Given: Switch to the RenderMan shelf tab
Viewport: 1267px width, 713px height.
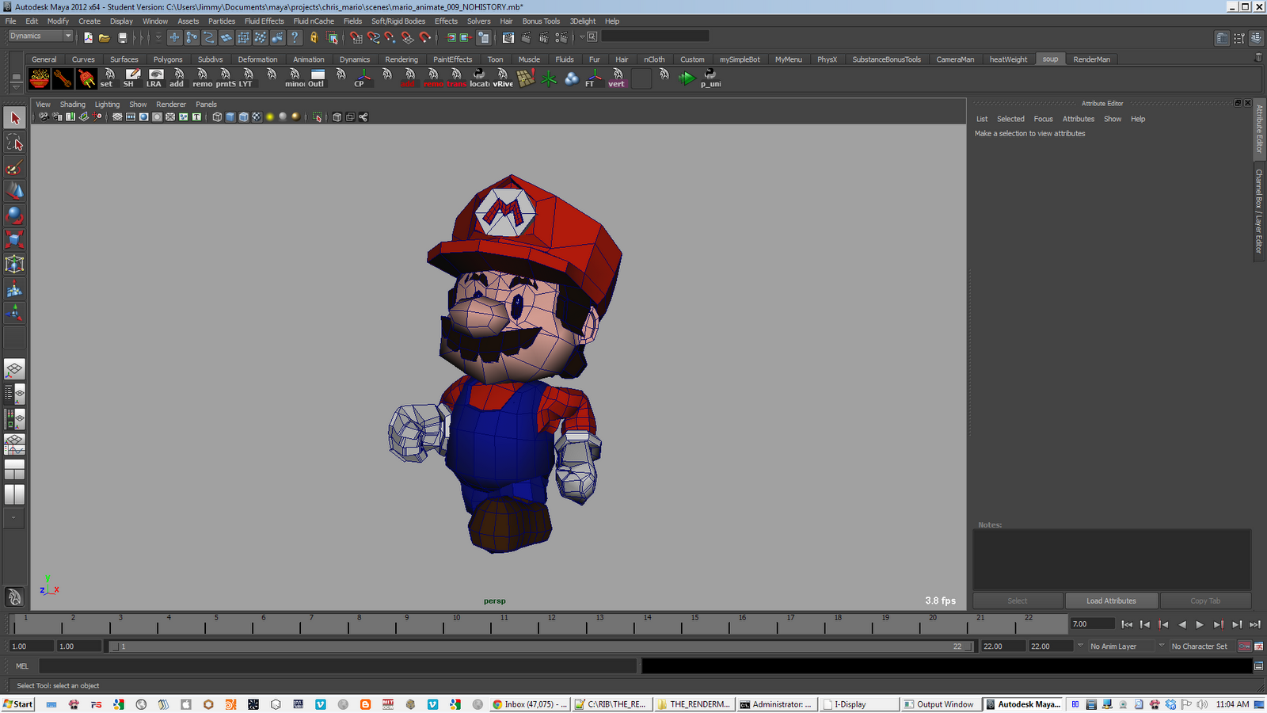Looking at the screenshot, I should (1091, 59).
